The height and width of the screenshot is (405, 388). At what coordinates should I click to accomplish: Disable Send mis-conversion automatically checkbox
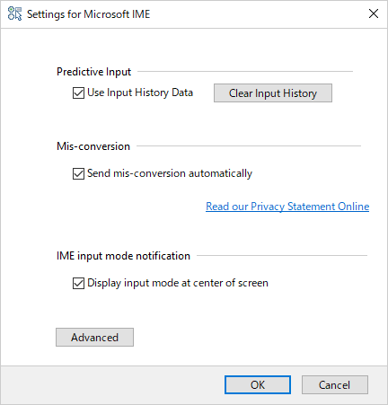(78, 173)
